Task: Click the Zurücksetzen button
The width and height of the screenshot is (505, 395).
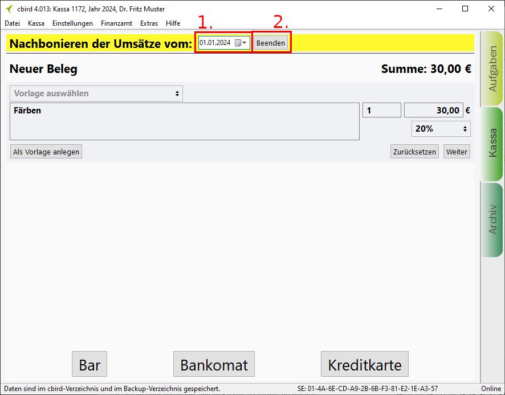Action: [414, 152]
